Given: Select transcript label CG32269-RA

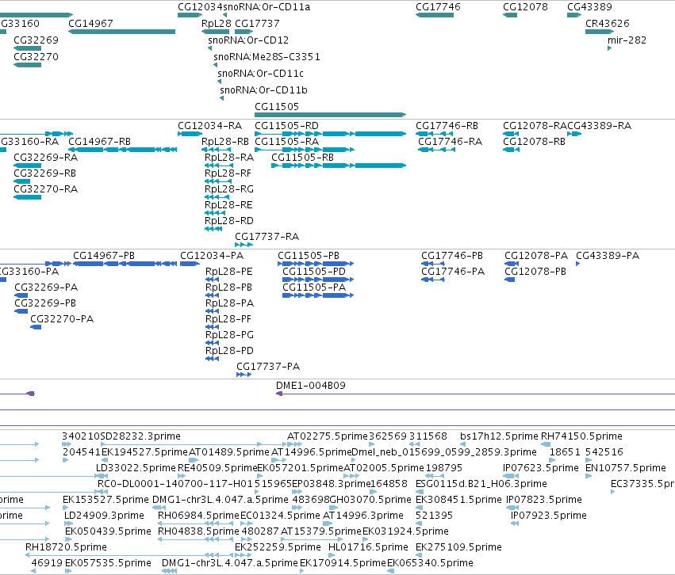Looking at the screenshot, I should [46, 158].
